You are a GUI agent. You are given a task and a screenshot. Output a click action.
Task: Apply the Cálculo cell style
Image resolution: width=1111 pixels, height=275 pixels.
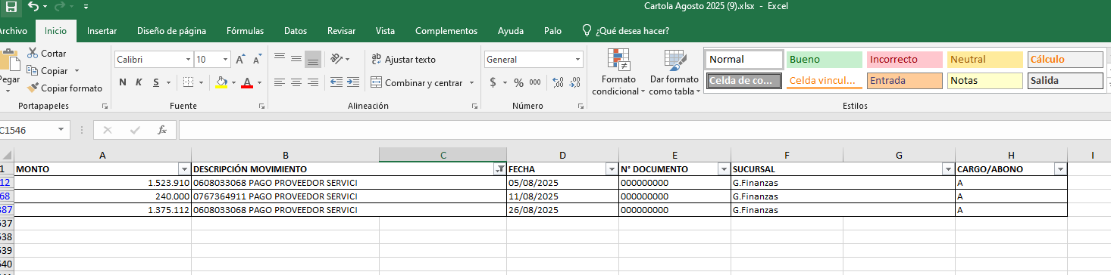coord(1066,60)
